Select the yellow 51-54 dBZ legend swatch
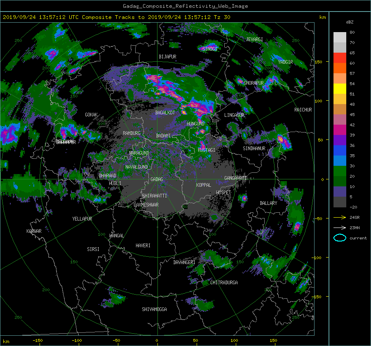Viewport: 371px width, 346px height. (340, 89)
